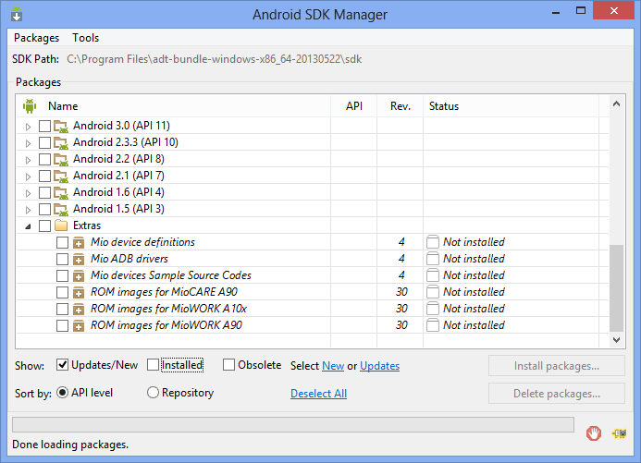The height and width of the screenshot is (463, 641).
Task: Click the Android 2.1 (API 7) folder icon
Action: point(61,176)
